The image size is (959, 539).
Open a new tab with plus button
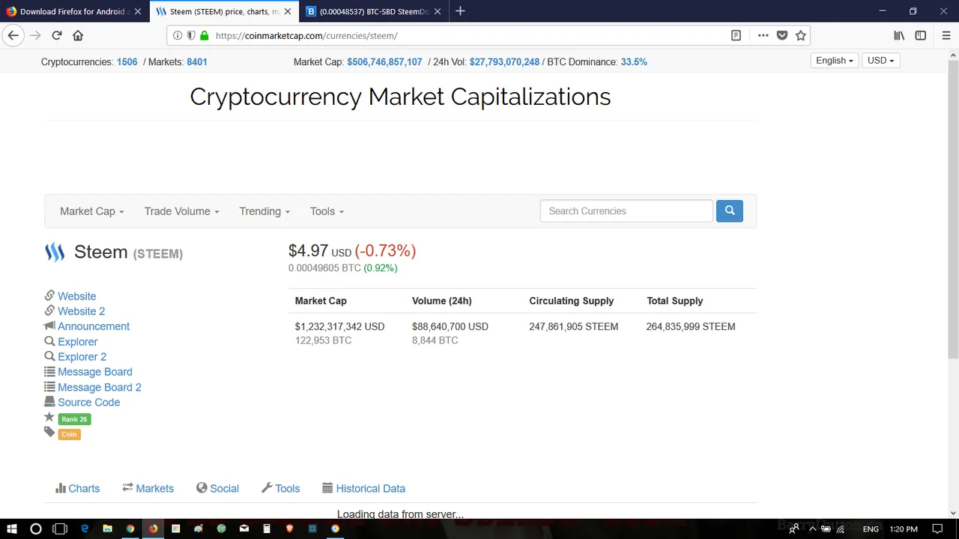(x=460, y=11)
